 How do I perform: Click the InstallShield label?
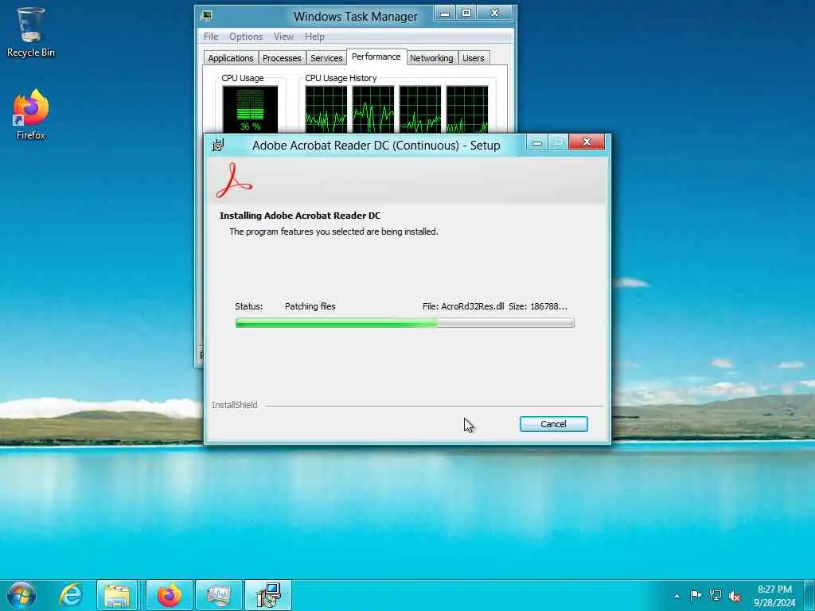coord(235,405)
